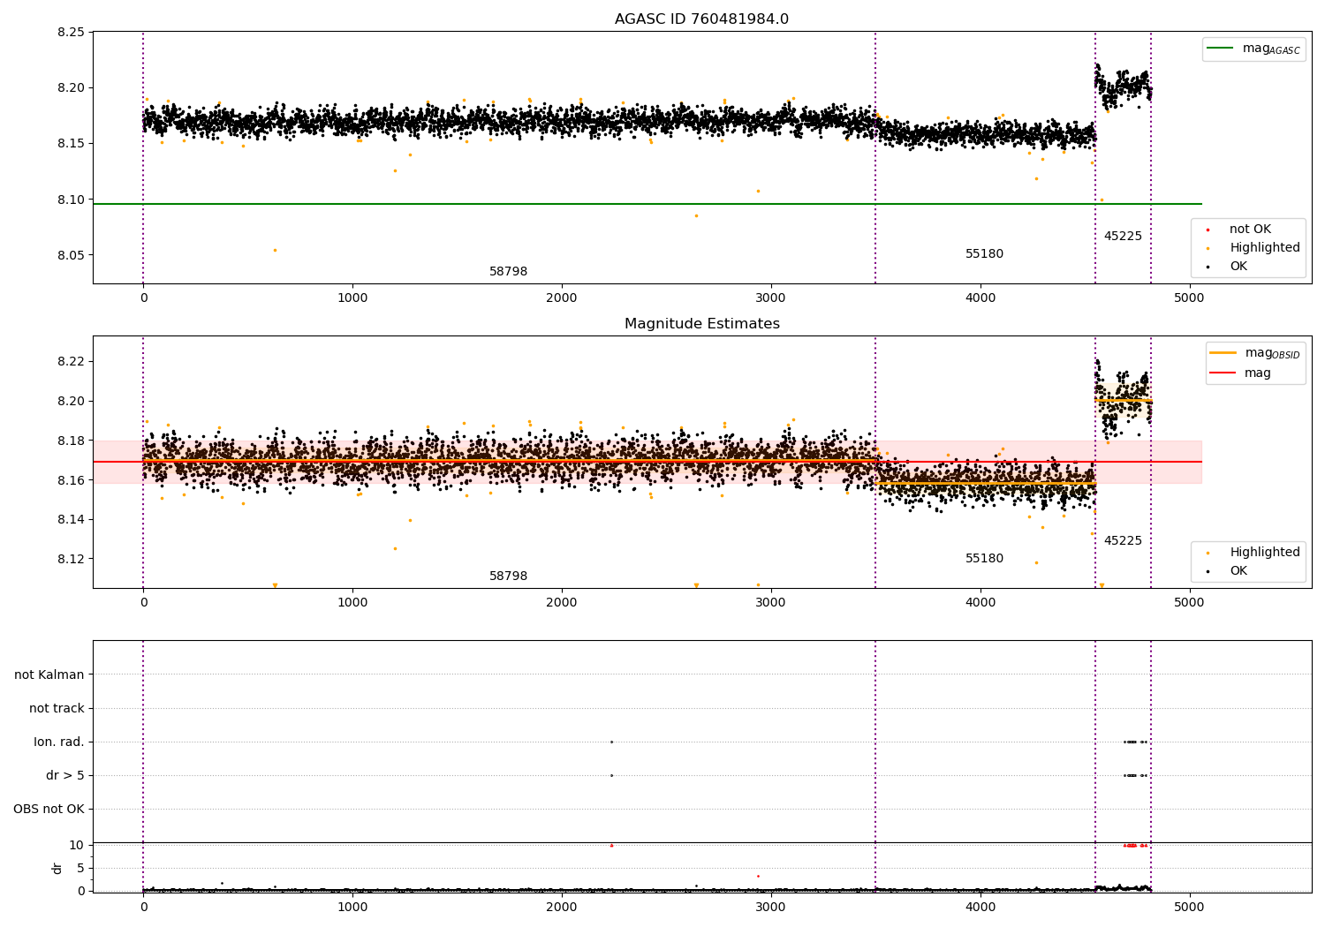Select the 'AGASC ID 760481984.0' plot title
Viewport: 1325px width, 927px height.
click(x=701, y=19)
